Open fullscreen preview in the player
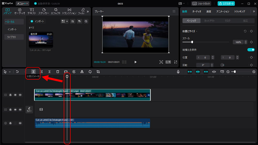This screenshot has width=258, height=145. click(x=176, y=62)
